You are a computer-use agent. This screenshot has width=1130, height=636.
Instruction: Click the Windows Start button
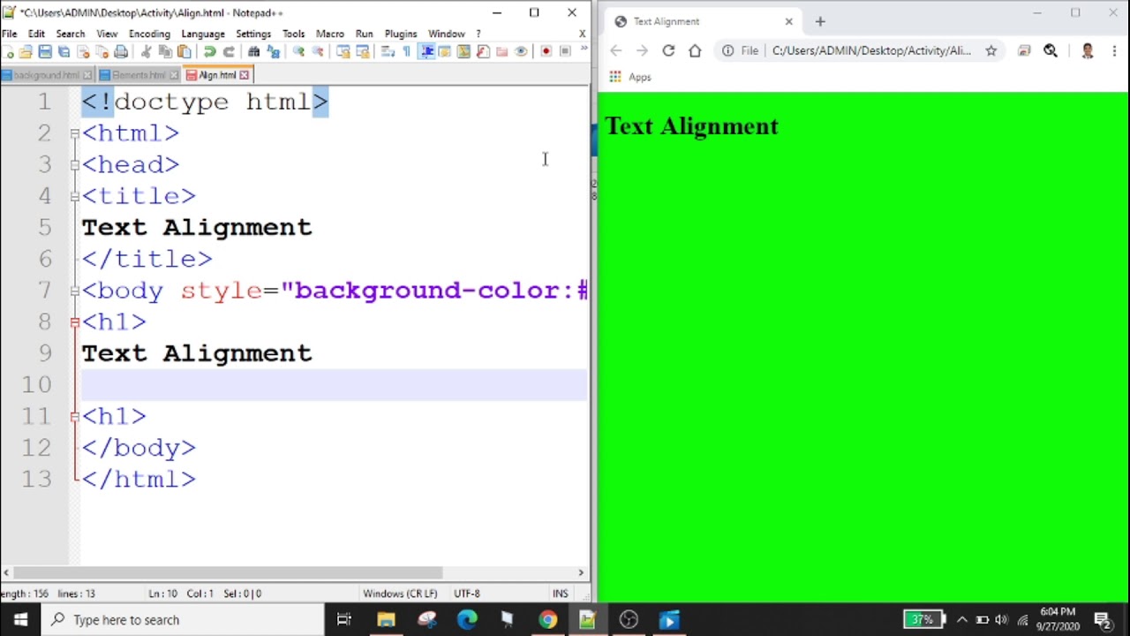[x=20, y=620]
